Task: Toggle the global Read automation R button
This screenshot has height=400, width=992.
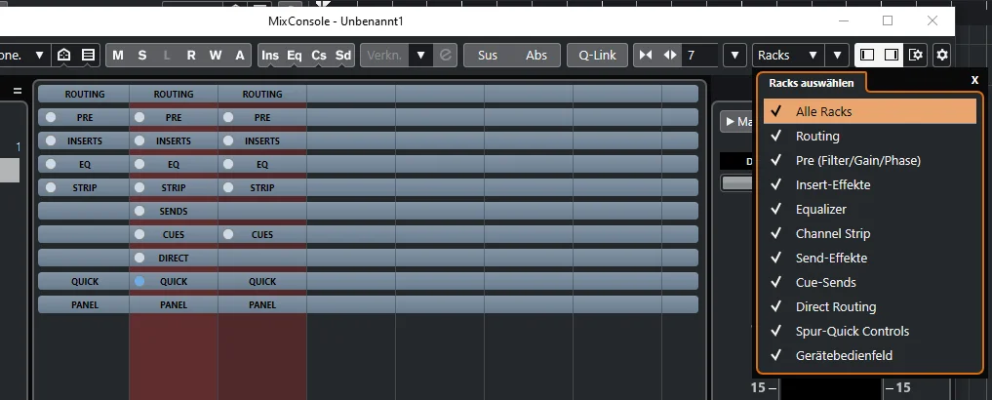Action: (x=191, y=55)
